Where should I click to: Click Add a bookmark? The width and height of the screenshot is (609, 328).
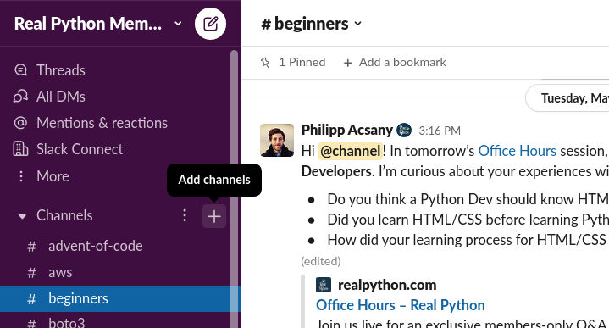tap(395, 63)
